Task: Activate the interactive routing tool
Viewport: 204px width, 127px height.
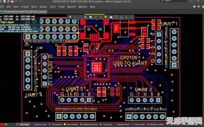Action: 95,17
